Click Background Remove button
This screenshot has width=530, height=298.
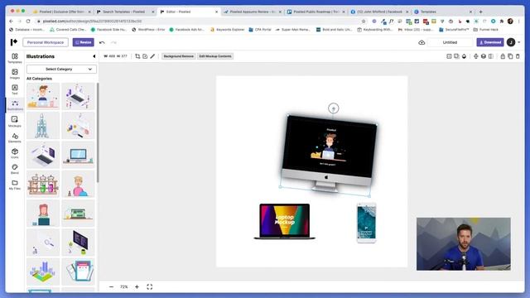pyautogui.click(x=179, y=56)
